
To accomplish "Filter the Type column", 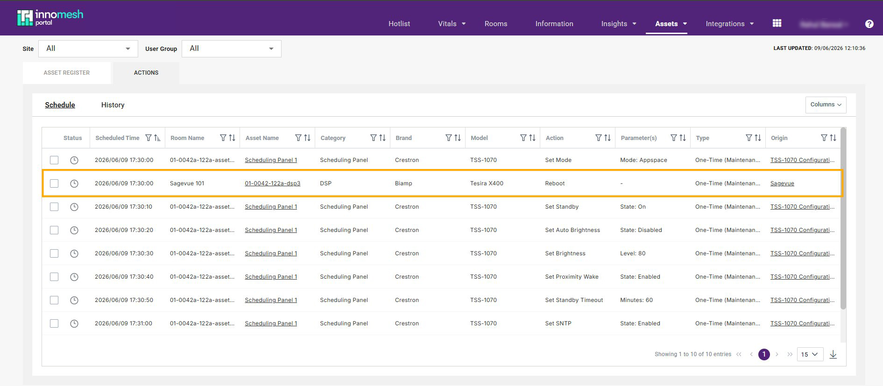I will [x=749, y=138].
